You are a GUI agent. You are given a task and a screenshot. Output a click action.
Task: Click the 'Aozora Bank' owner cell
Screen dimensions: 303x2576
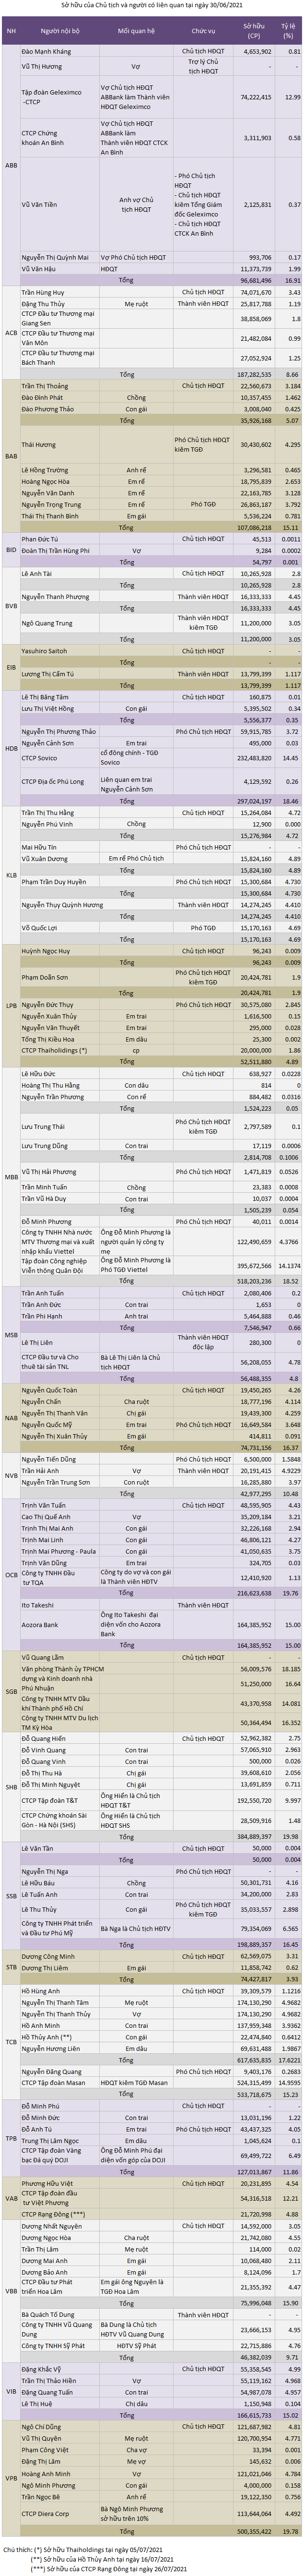coord(40,1625)
